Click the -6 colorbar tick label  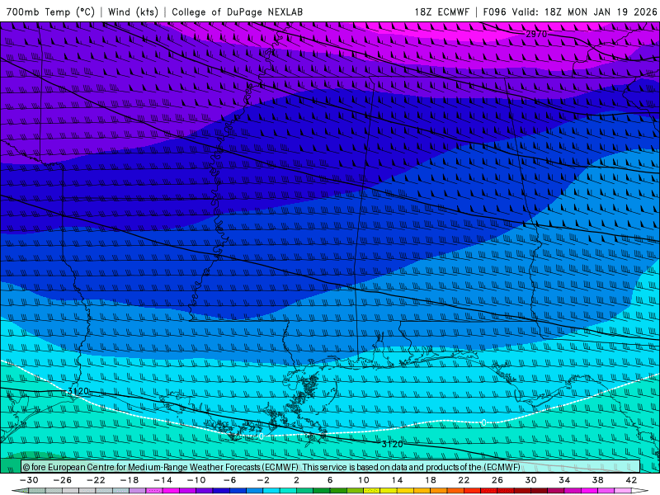click(230, 480)
